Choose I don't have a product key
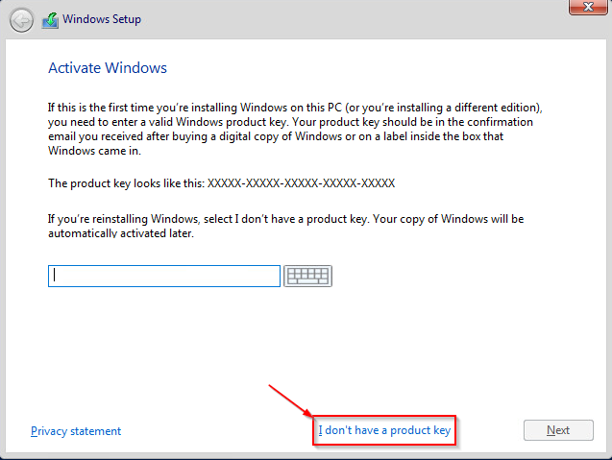 (384, 430)
